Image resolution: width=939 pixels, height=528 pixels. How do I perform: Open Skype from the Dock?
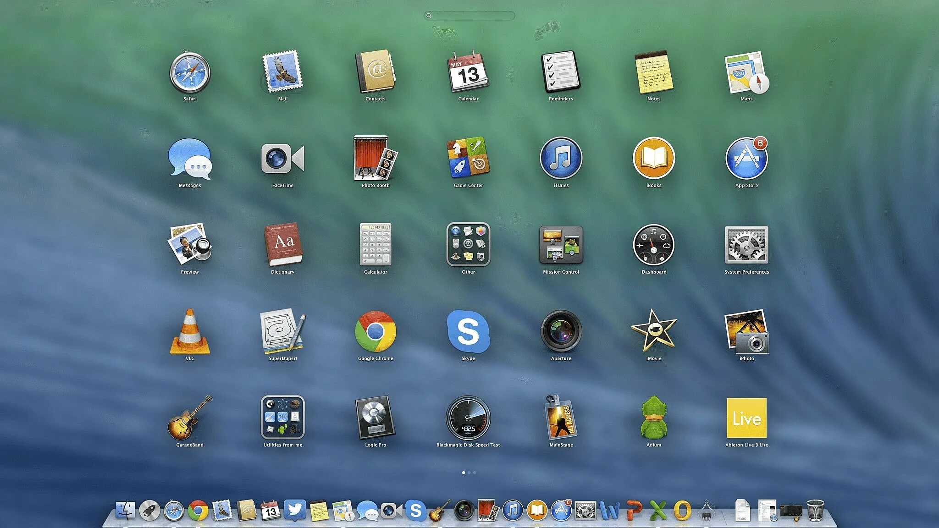click(x=416, y=511)
